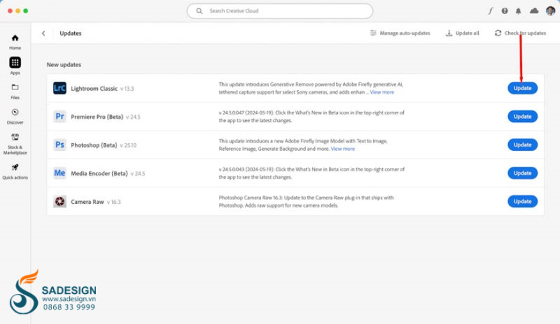Click the Media Encoder v 24.5.0.043 description
Viewport: 560px width, 324px height.
[312, 173]
